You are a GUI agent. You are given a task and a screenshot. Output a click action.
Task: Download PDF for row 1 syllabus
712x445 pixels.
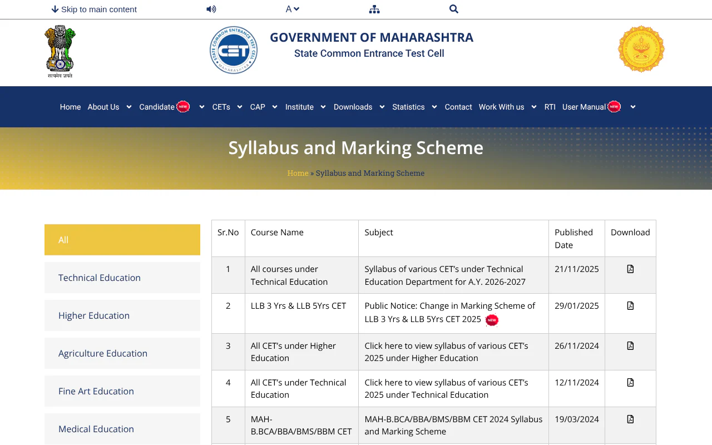[x=630, y=269]
